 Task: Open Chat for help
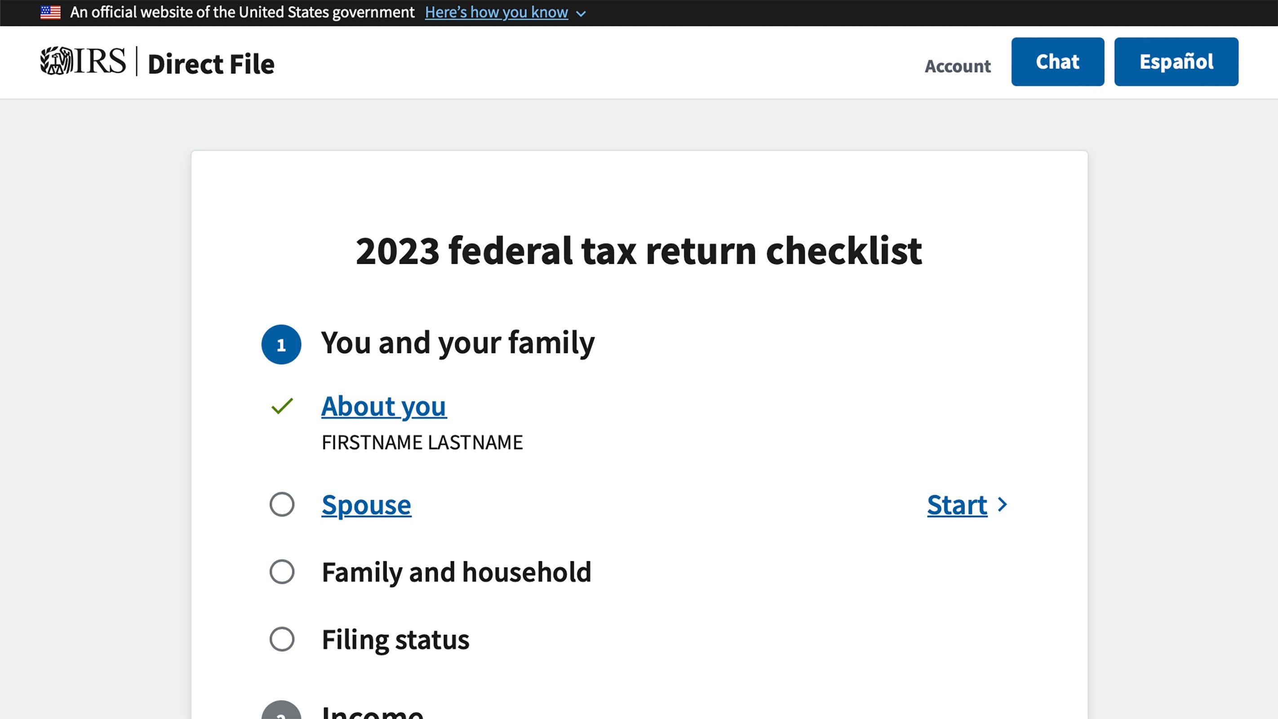point(1057,62)
